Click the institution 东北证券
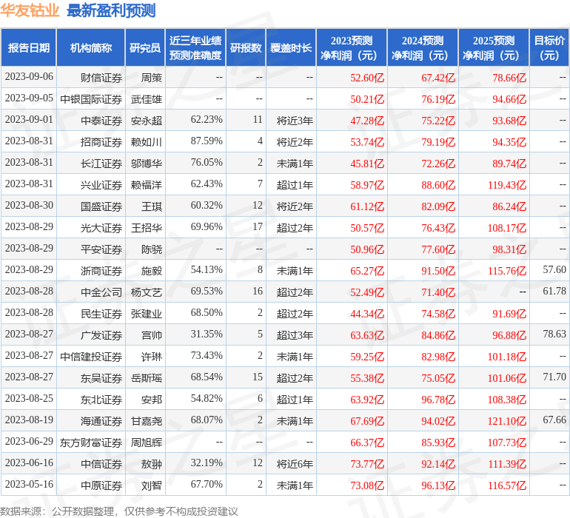The width and height of the screenshot is (570, 518). 101,399
